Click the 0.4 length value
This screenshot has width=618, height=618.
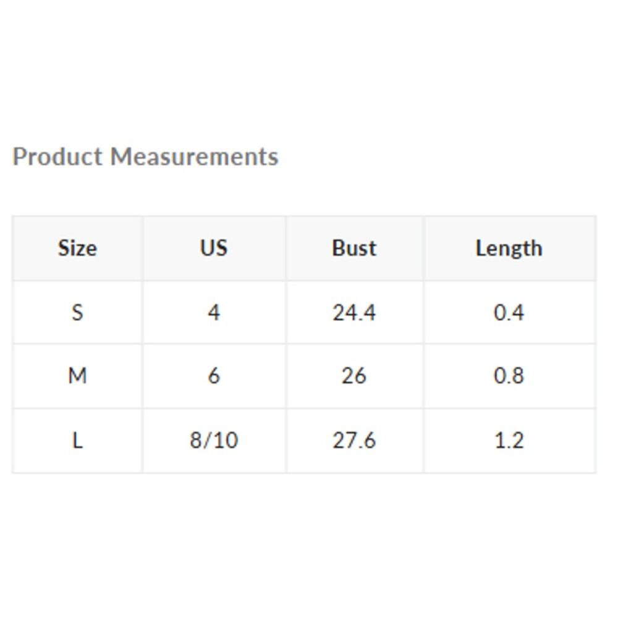point(509,313)
